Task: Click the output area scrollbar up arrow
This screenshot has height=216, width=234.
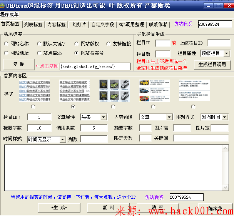Action: click(226, 148)
